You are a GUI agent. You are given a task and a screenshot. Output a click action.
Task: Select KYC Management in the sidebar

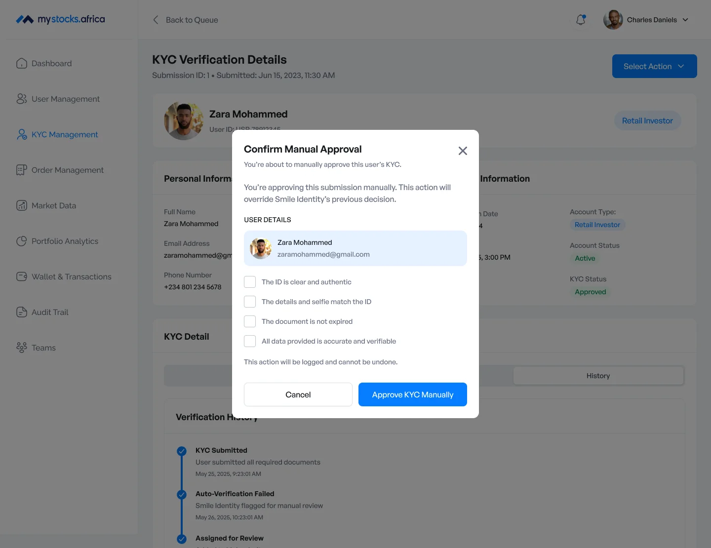click(x=65, y=134)
